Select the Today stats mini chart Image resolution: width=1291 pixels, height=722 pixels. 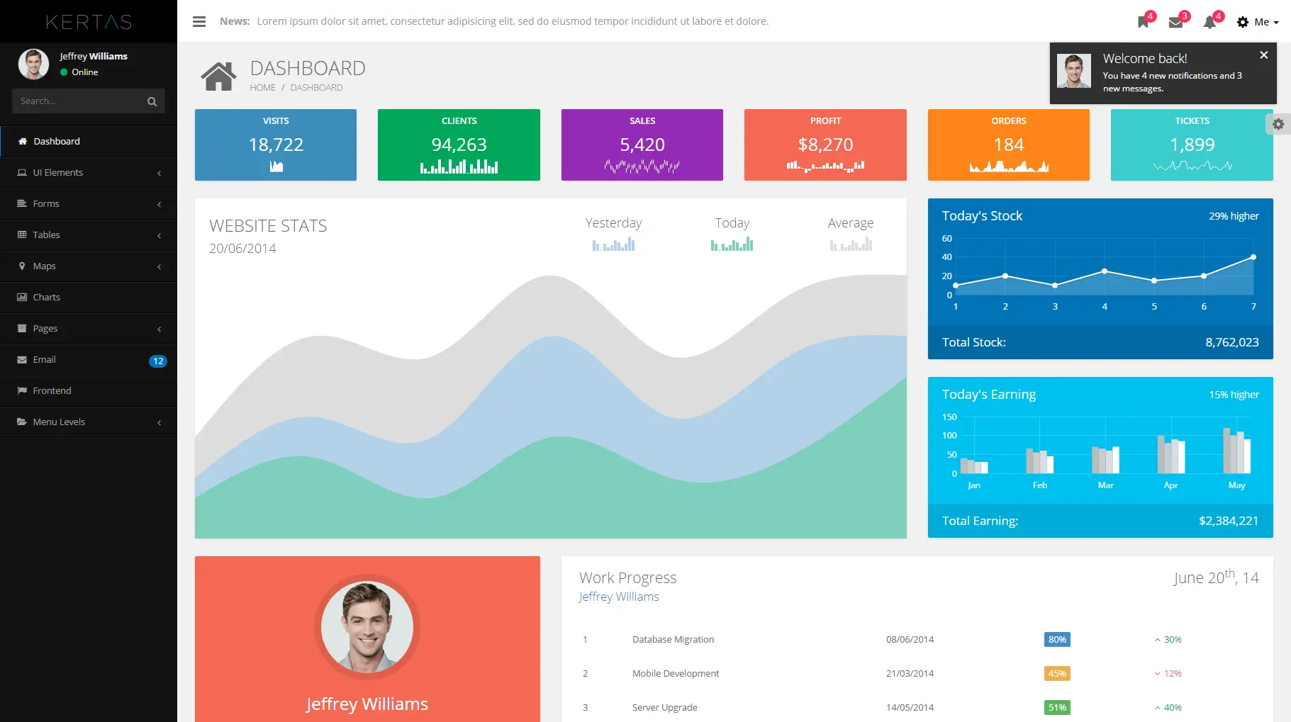tap(732, 244)
